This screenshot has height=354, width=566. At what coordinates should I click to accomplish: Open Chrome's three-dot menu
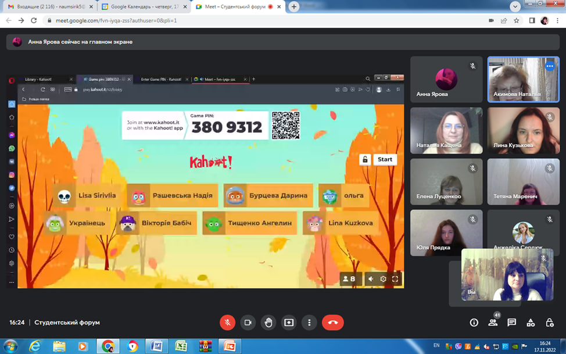coord(558,20)
